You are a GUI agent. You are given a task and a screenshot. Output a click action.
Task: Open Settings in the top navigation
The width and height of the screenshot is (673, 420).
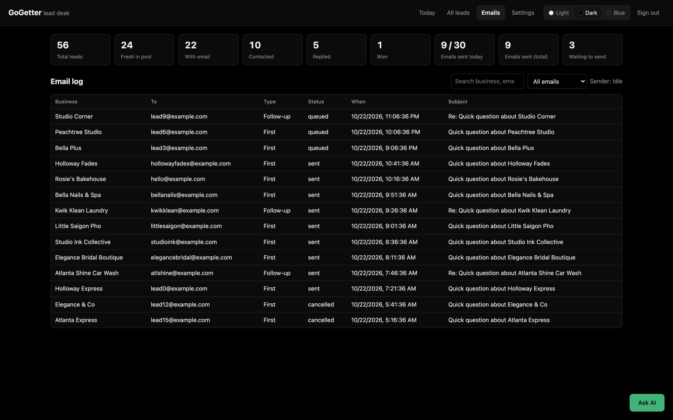(x=522, y=13)
